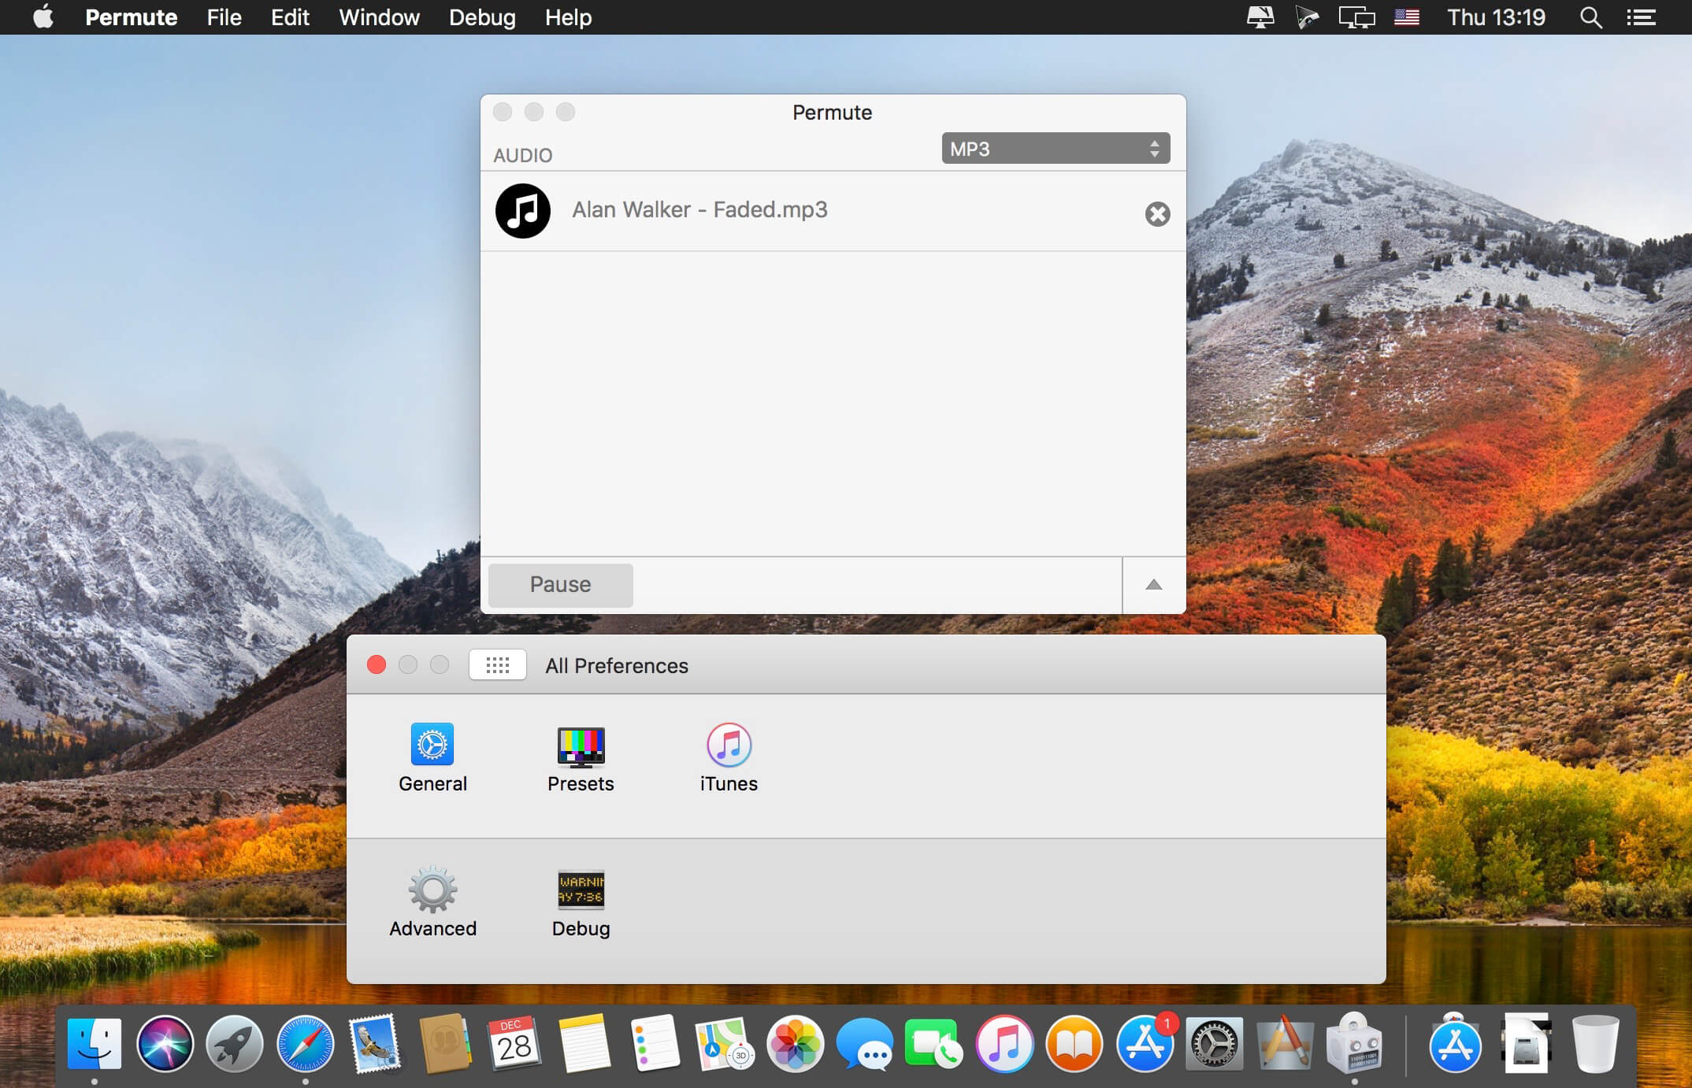This screenshot has height=1088, width=1692.
Task: Open the printer document icon in the Dock
Action: click(1526, 1044)
